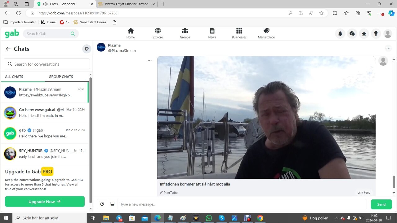Image resolution: width=397 pixels, height=223 pixels.
Task: Switch to GROUP CHATS tab
Action: click(61, 77)
